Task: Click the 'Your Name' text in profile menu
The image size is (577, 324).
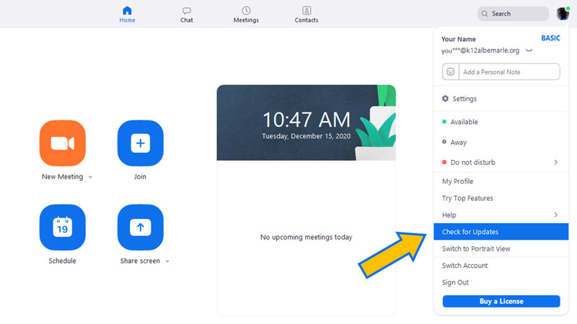Action: click(459, 39)
